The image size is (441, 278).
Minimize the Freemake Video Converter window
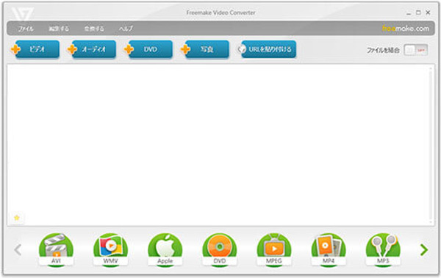point(409,13)
